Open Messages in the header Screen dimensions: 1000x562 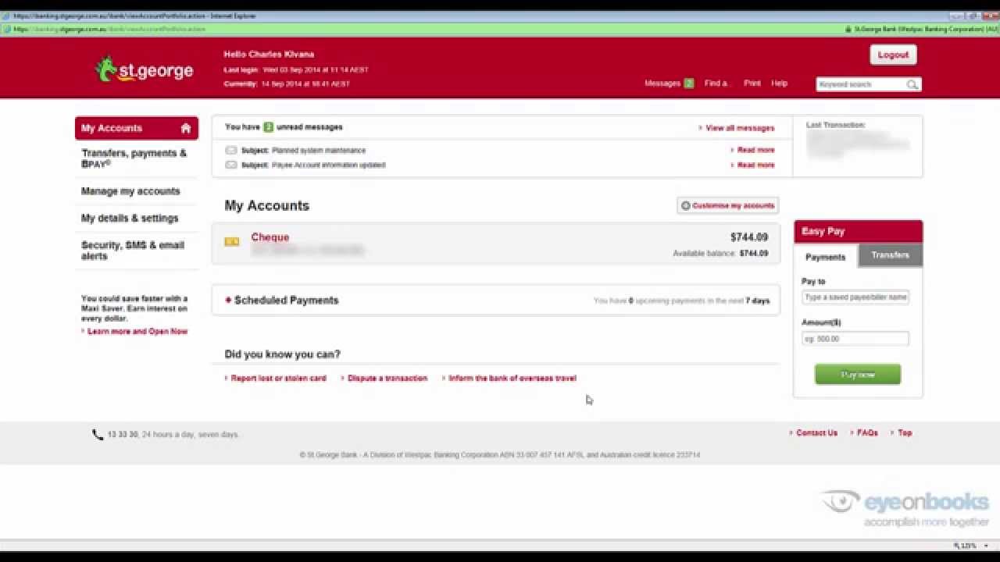click(662, 84)
